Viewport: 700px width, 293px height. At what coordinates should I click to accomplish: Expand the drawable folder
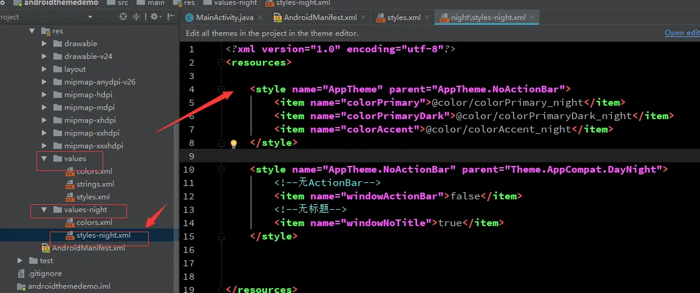(x=44, y=44)
